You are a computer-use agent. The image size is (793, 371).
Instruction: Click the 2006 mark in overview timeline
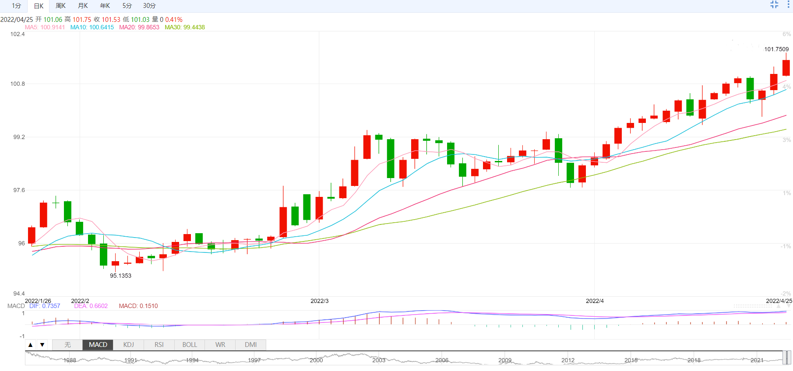coord(442,360)
